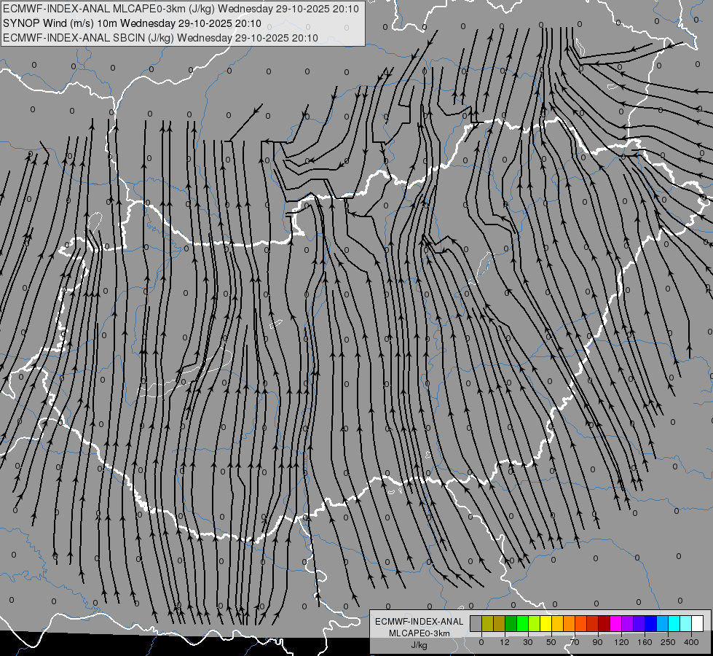The width and height of the screenshot is (713, 656).
Task: Click the SBCIN (J/kg) title line
Action: coord(160,38)
